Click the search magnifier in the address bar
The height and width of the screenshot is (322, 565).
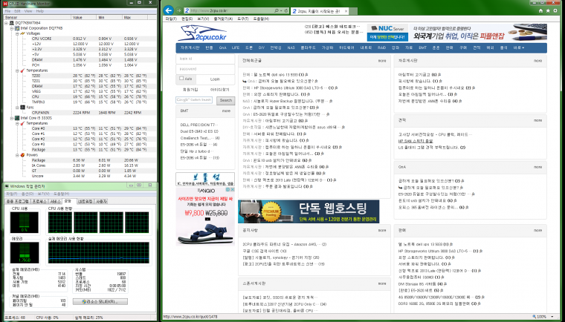pyautogui.click(x=277, y=11)
